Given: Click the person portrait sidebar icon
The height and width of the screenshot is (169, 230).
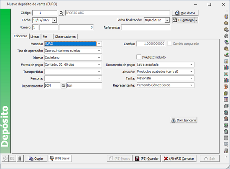Looking at the screenshot, I should 226,74.
